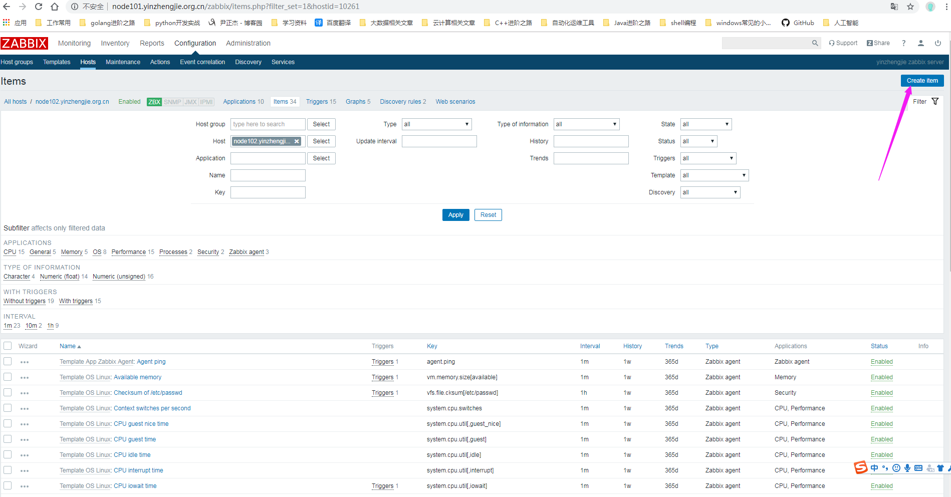Open wizard dots for CPU idle time row
951x497 pixels.
(25, 455)
